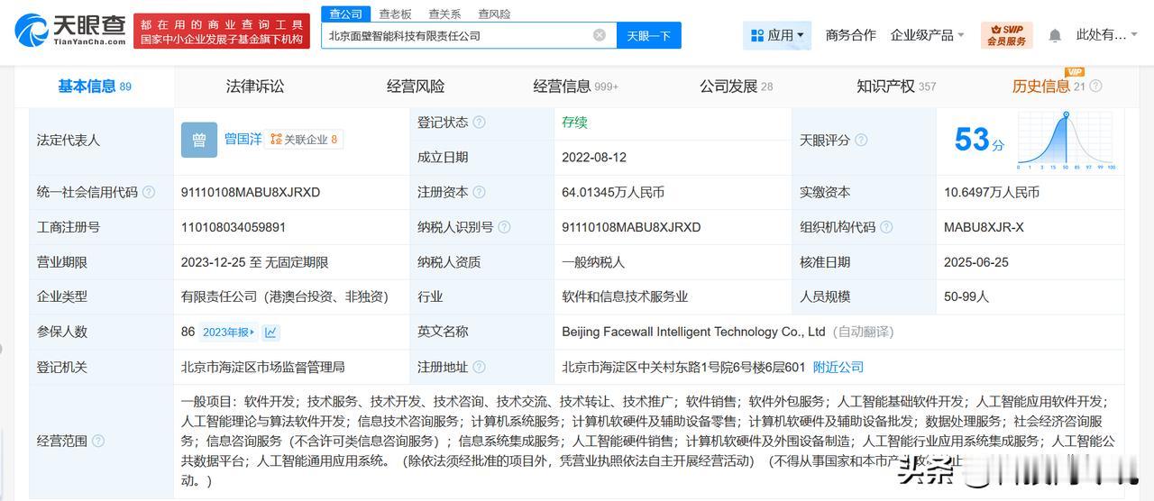Open the 2023年报 selector
The height and width of the screenshot is (501, 1154).
point(227,332)
